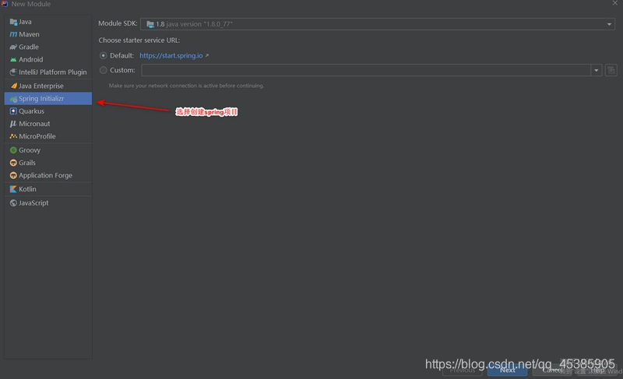
Task: Select the 'Quarkus' module type label
Action: [31, 111]
